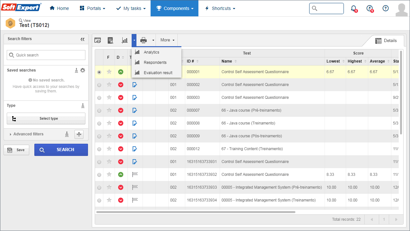The width and height of the screenshot is (410, 231).
Task: Star record 000002 as favorite
Action: tap(109, 85)
